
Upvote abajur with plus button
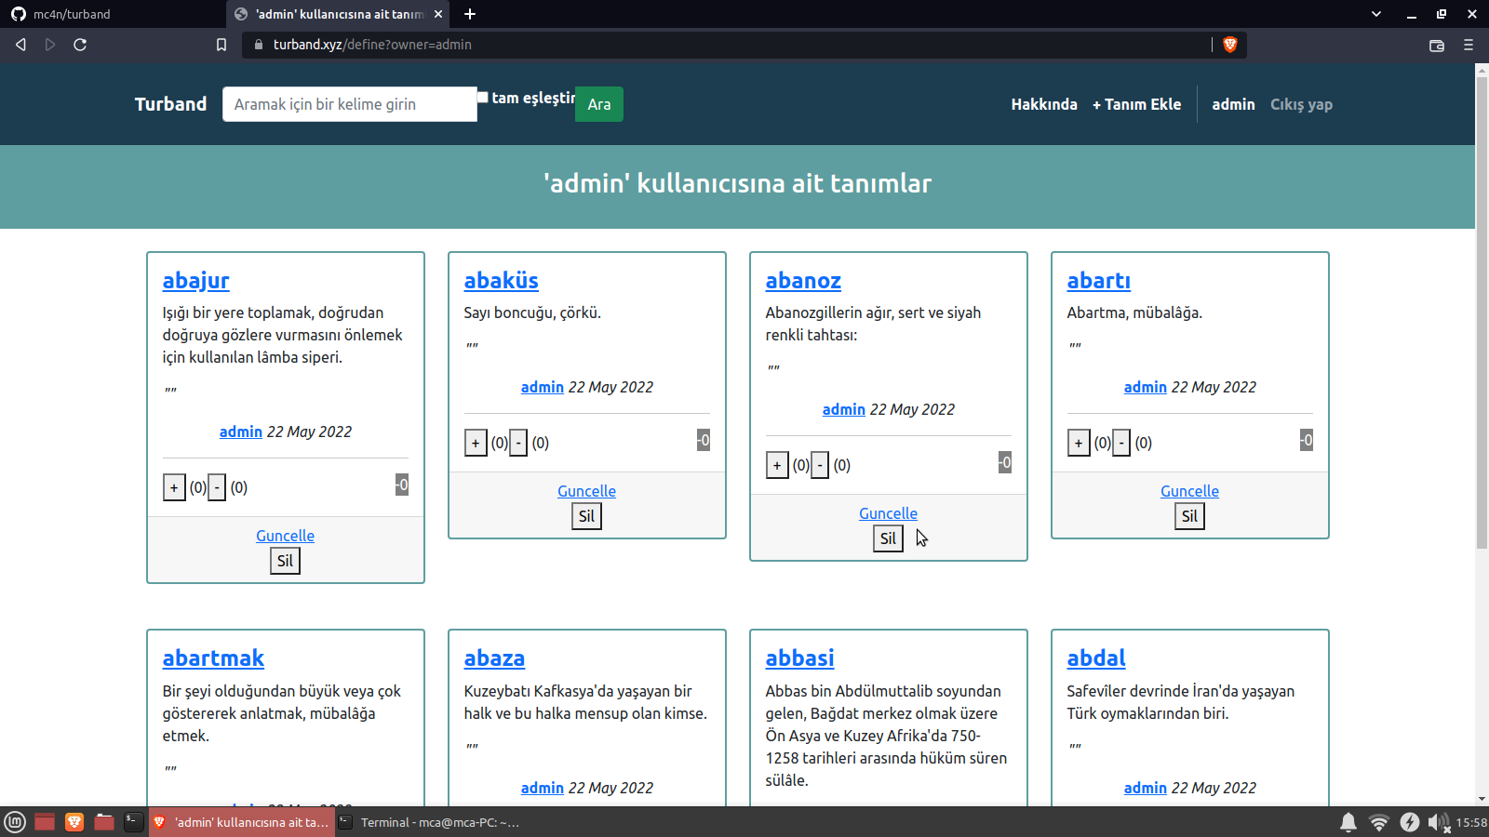coord(174,487)
